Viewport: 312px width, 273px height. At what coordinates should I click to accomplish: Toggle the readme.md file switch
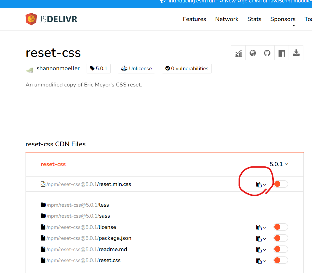click(281, 249)
